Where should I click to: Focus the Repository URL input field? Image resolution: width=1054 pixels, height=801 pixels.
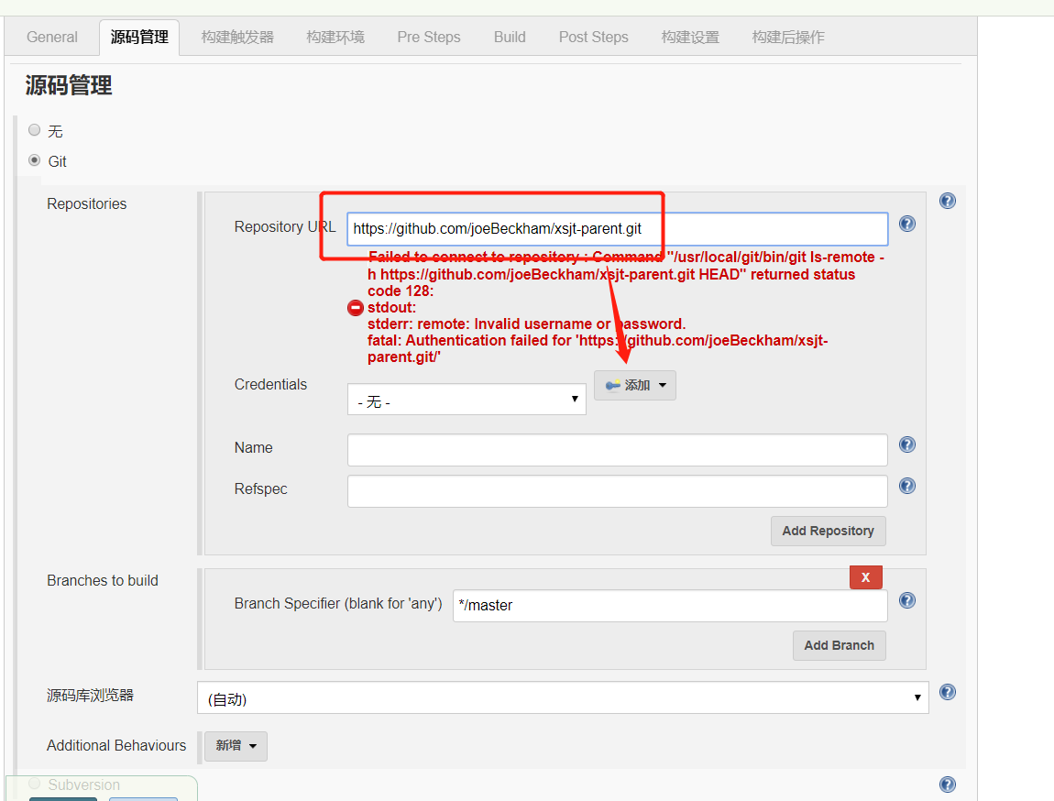pos(617,229)
